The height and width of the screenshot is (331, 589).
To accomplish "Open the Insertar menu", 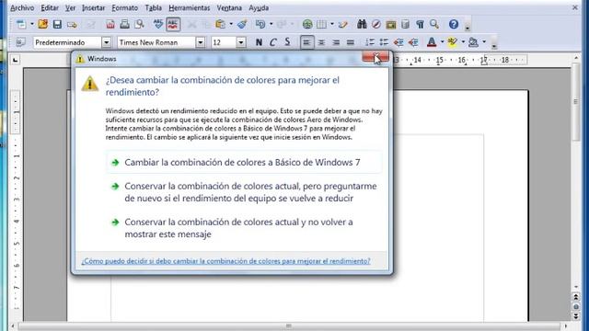I will click(x=93, y=7).
